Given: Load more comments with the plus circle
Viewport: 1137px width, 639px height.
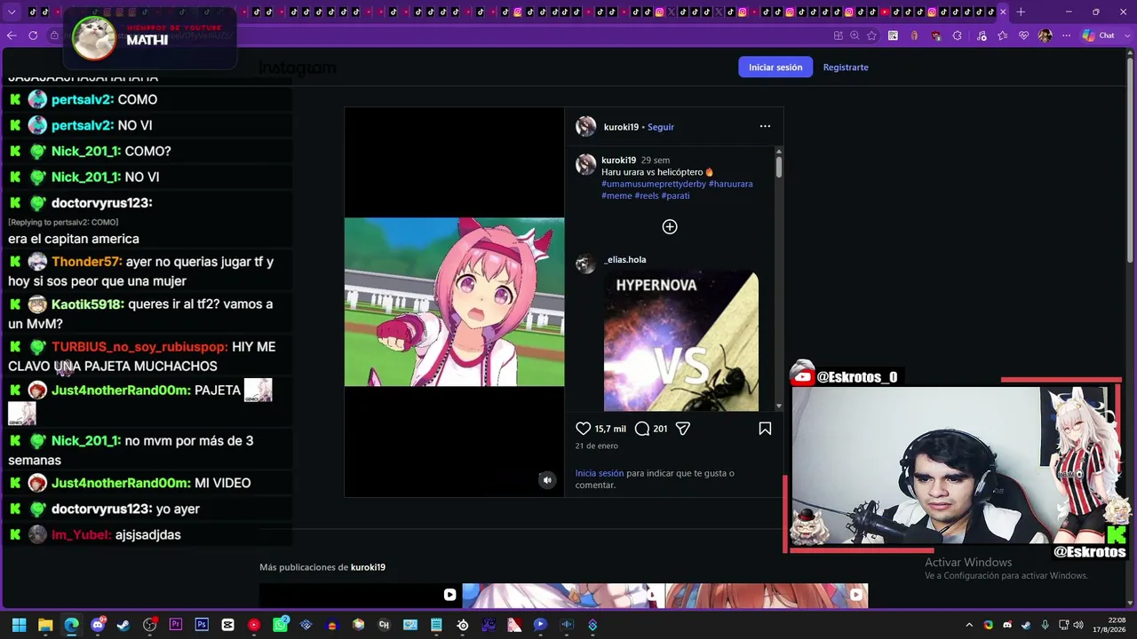Looking at the screenshot, I should pyautogui.click(x=670, y=227).
